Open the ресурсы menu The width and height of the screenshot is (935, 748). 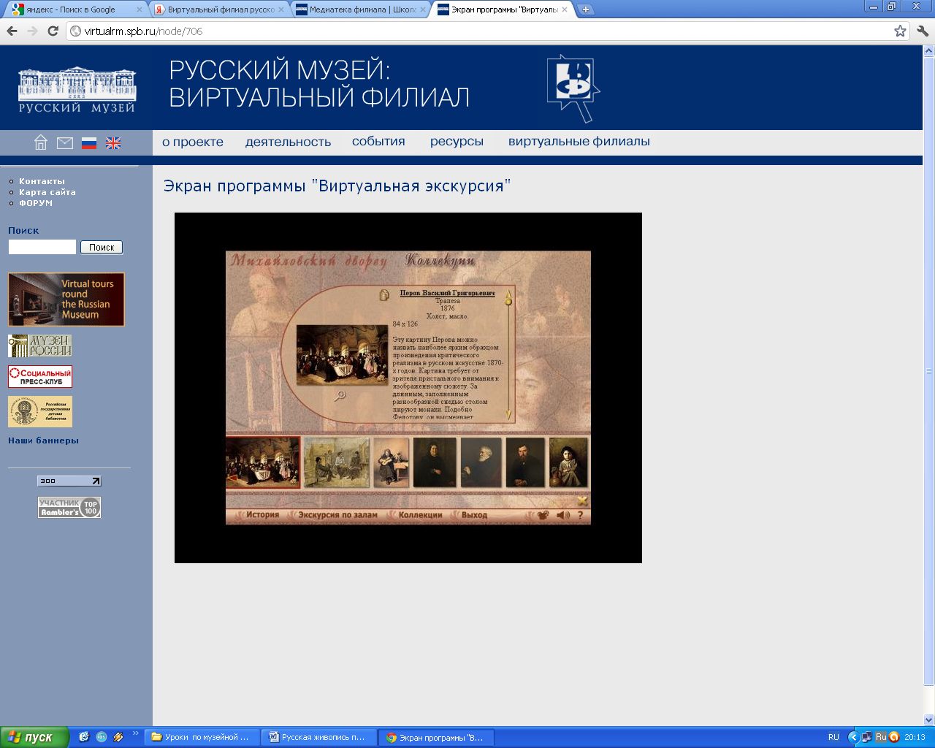pyautogui.click(x=457, y=142)
